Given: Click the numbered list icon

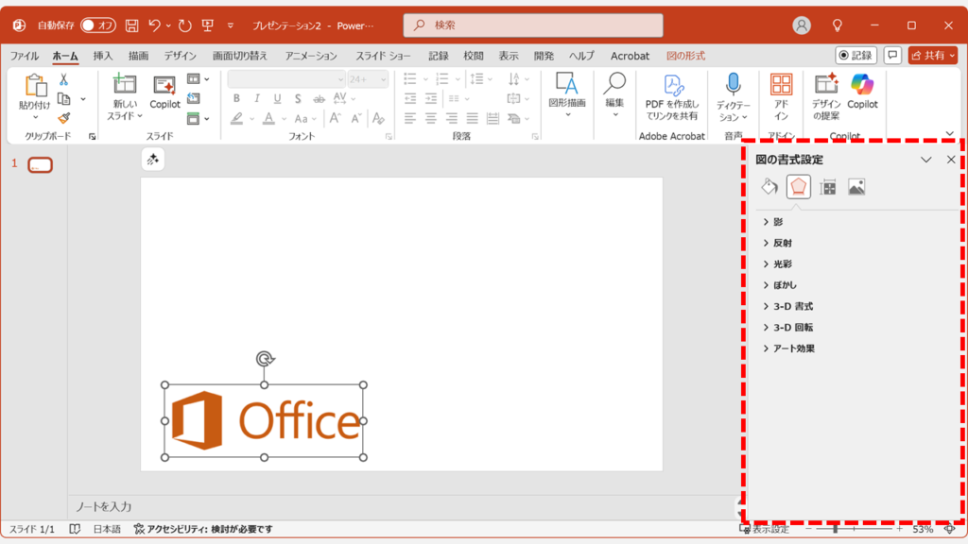Looking at the screenshot, I should tap(442, 79).
